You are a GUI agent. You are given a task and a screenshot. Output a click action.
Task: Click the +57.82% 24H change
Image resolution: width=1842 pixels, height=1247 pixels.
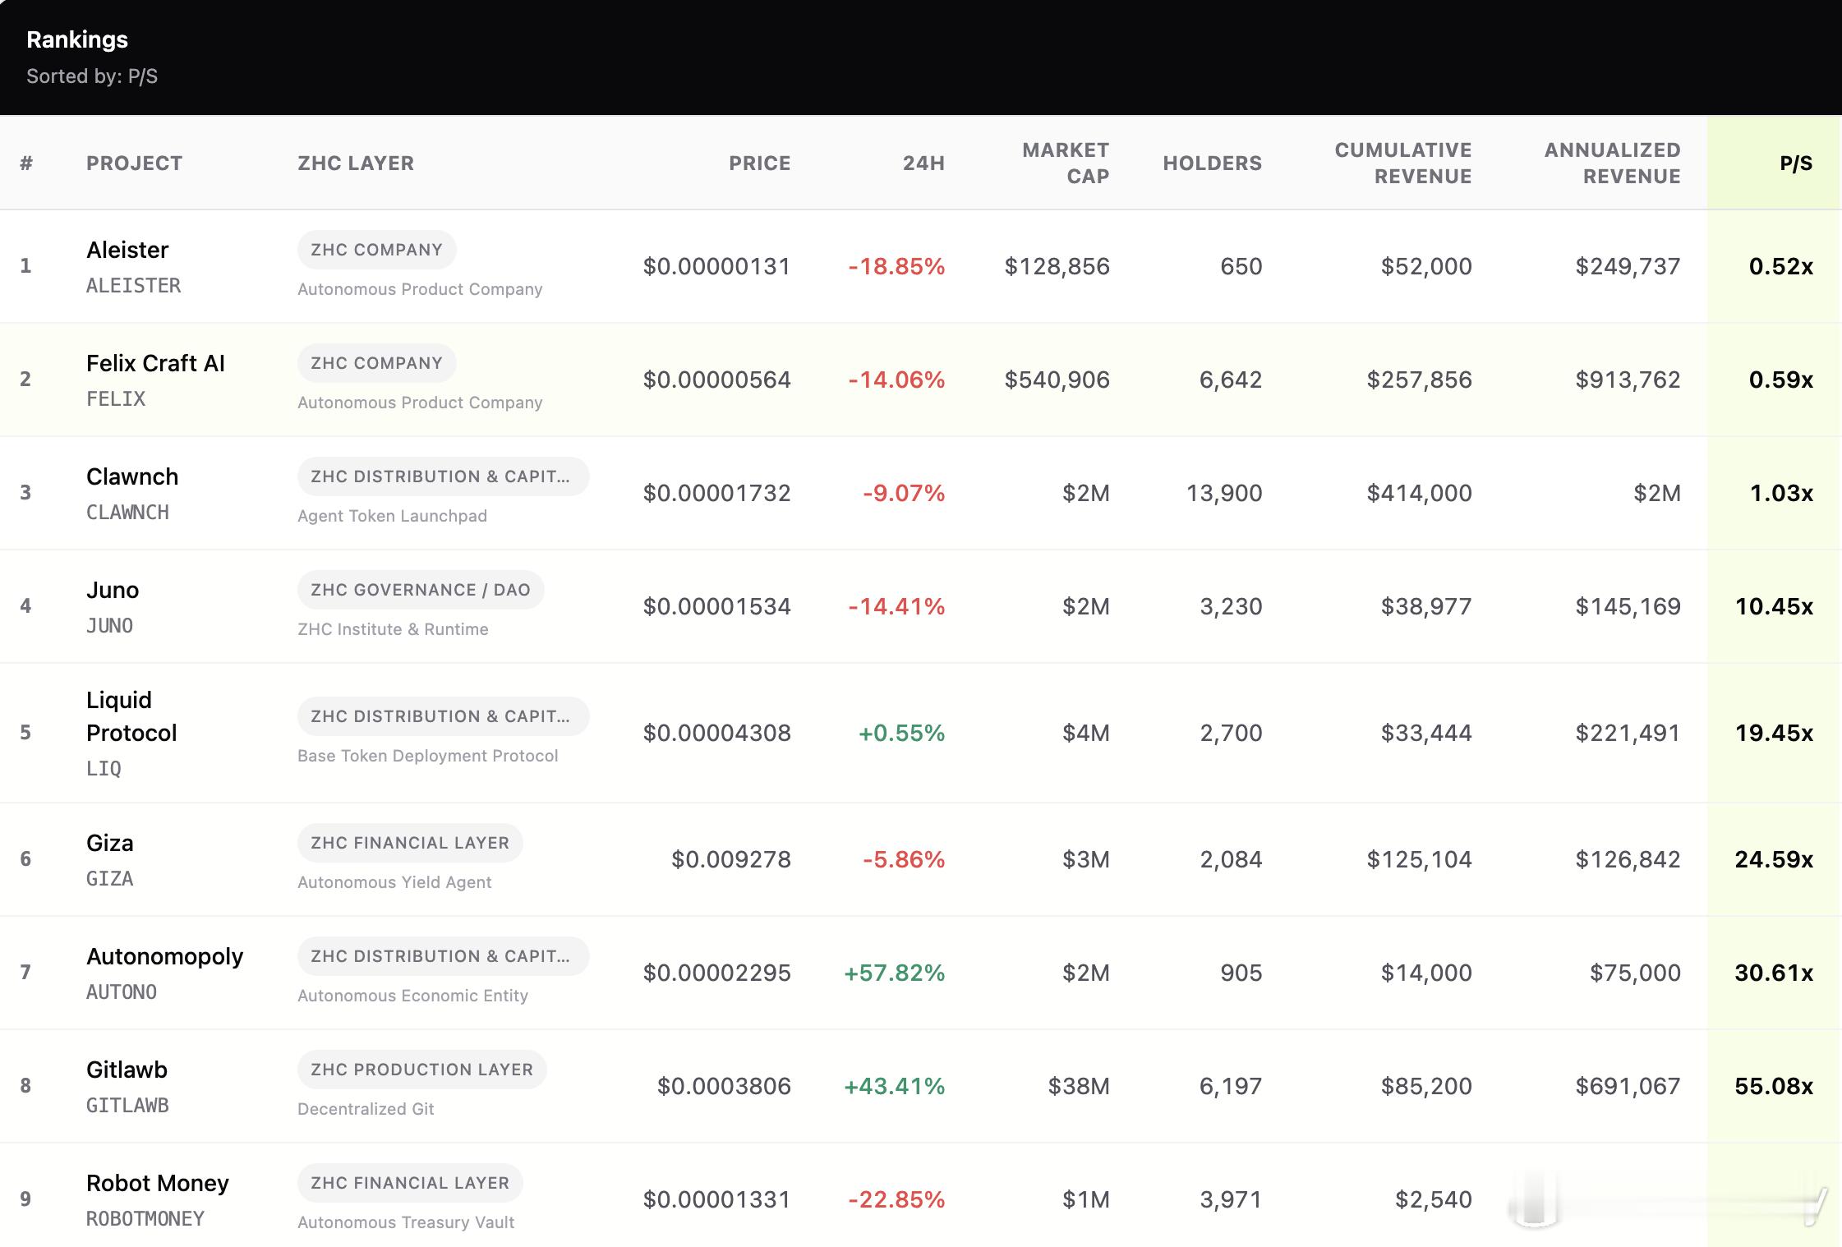895,973
